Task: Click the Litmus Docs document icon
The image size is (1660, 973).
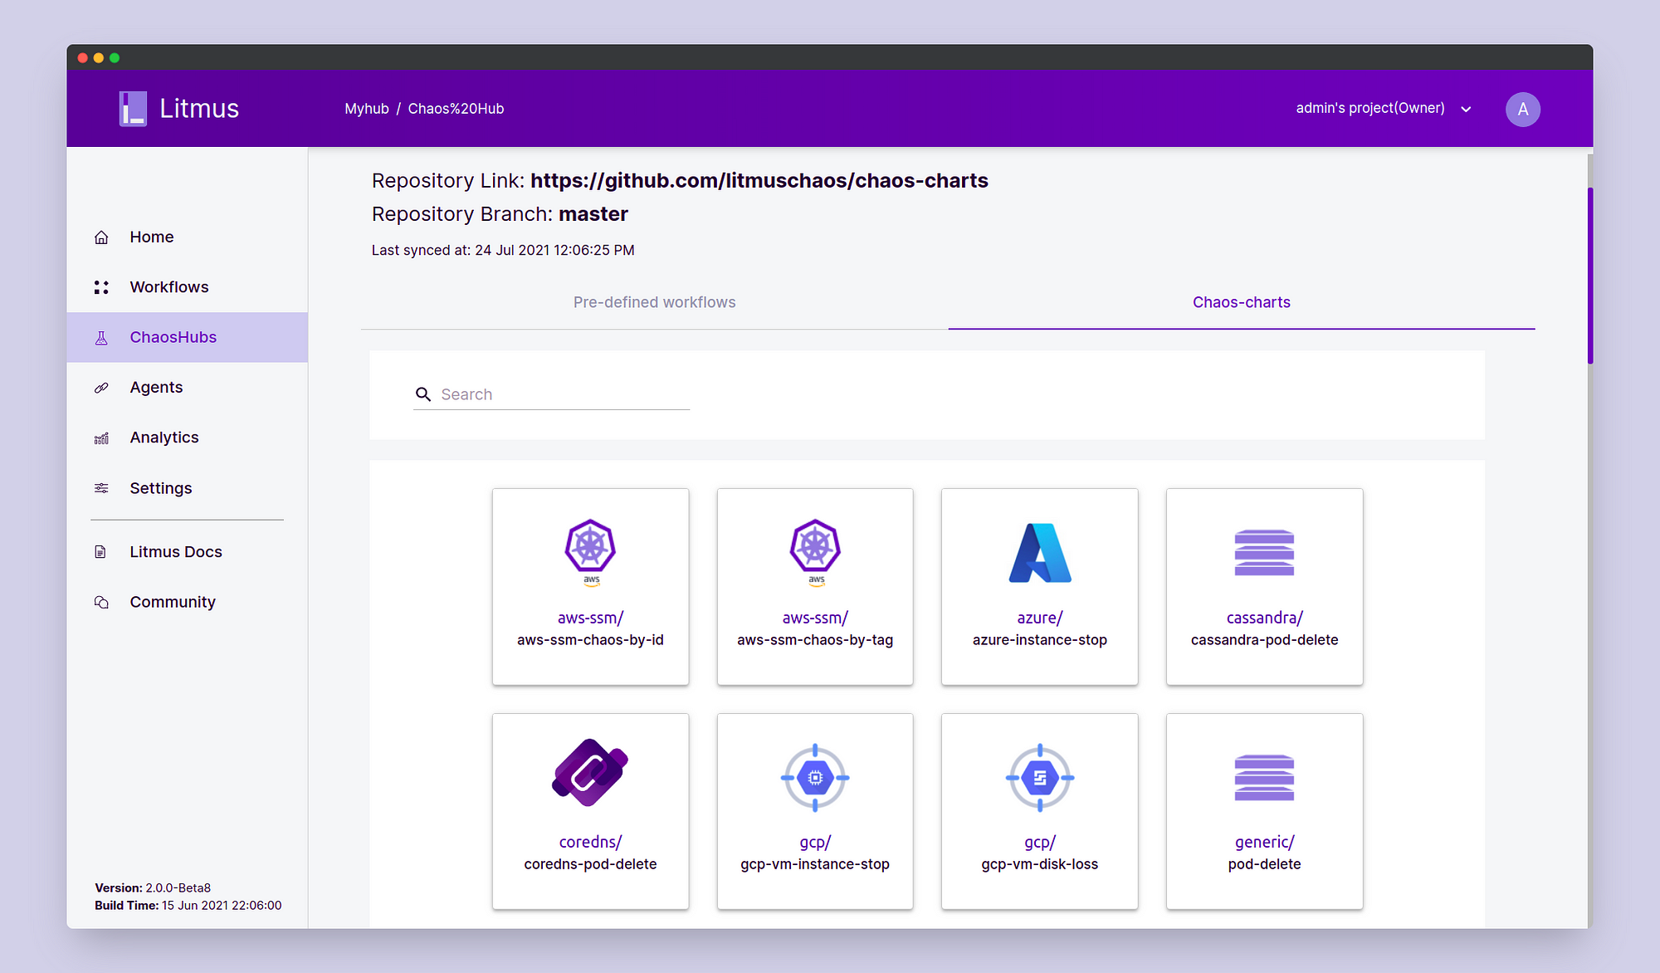Action: pos(101,552)
